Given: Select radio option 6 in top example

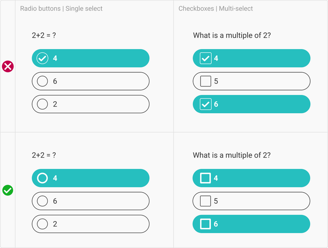Looking at the screenshot, I should point(42,81).
